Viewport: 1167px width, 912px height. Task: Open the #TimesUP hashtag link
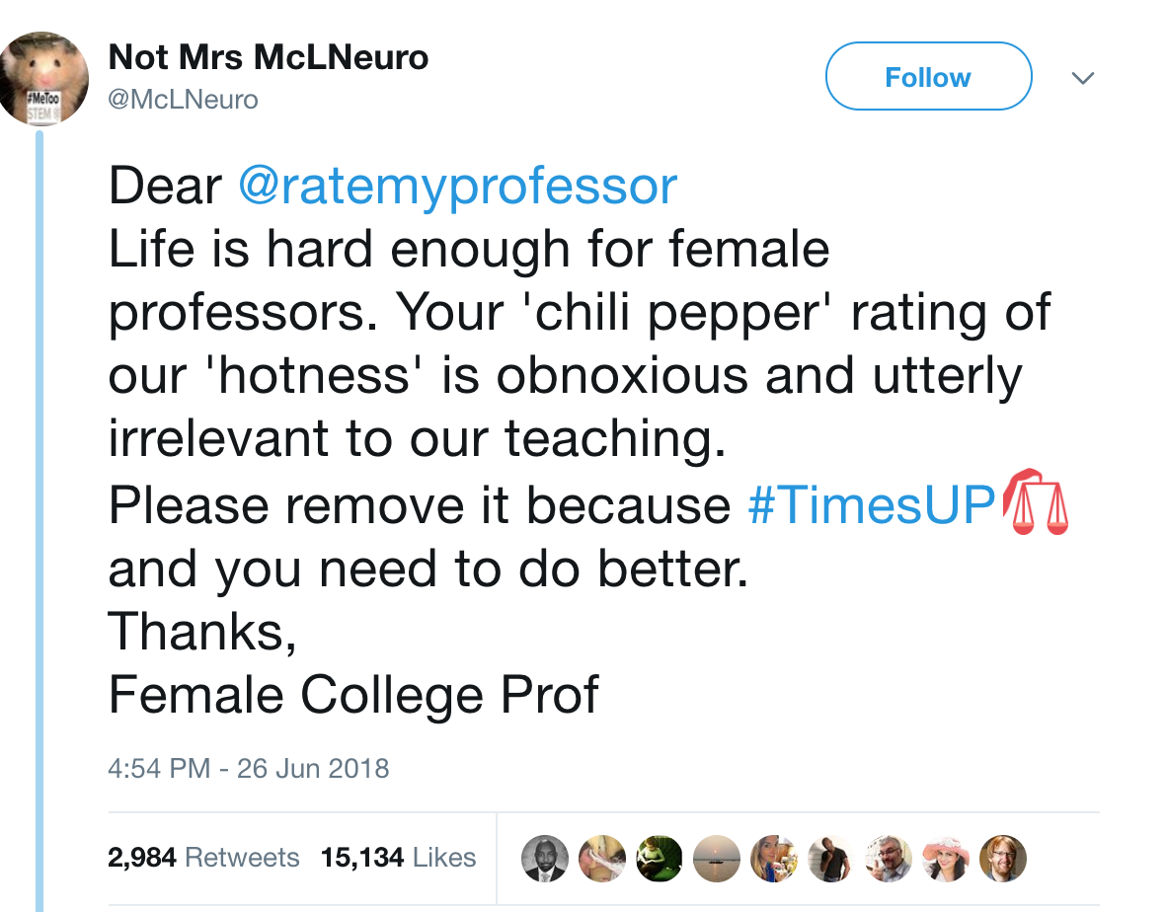click(x=872, y=505)
